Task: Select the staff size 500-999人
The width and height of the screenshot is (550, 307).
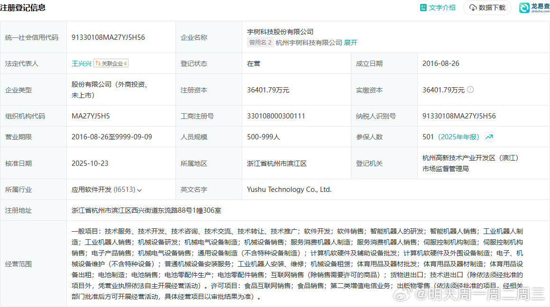Action: (x=264, y=137)
